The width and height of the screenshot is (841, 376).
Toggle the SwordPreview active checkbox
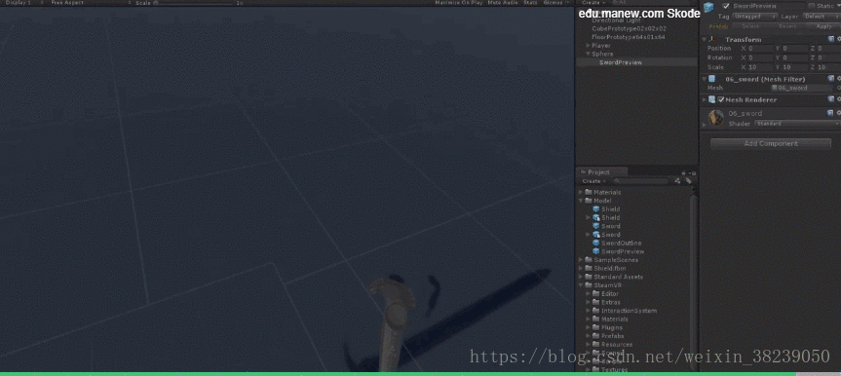[726, 6]
